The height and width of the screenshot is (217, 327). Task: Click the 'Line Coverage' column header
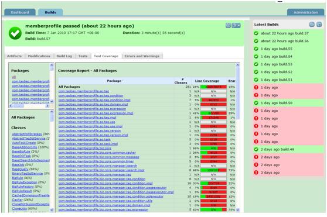[x=207, y=81]
